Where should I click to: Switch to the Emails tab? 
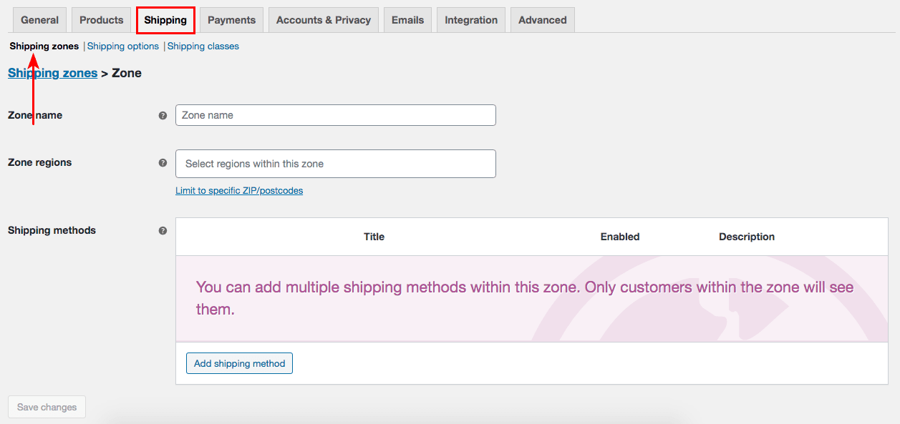coord(408,20)
